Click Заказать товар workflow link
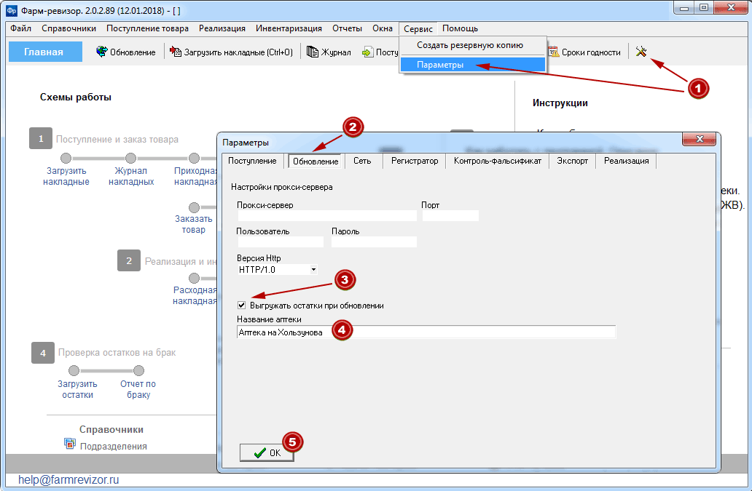 193,224
